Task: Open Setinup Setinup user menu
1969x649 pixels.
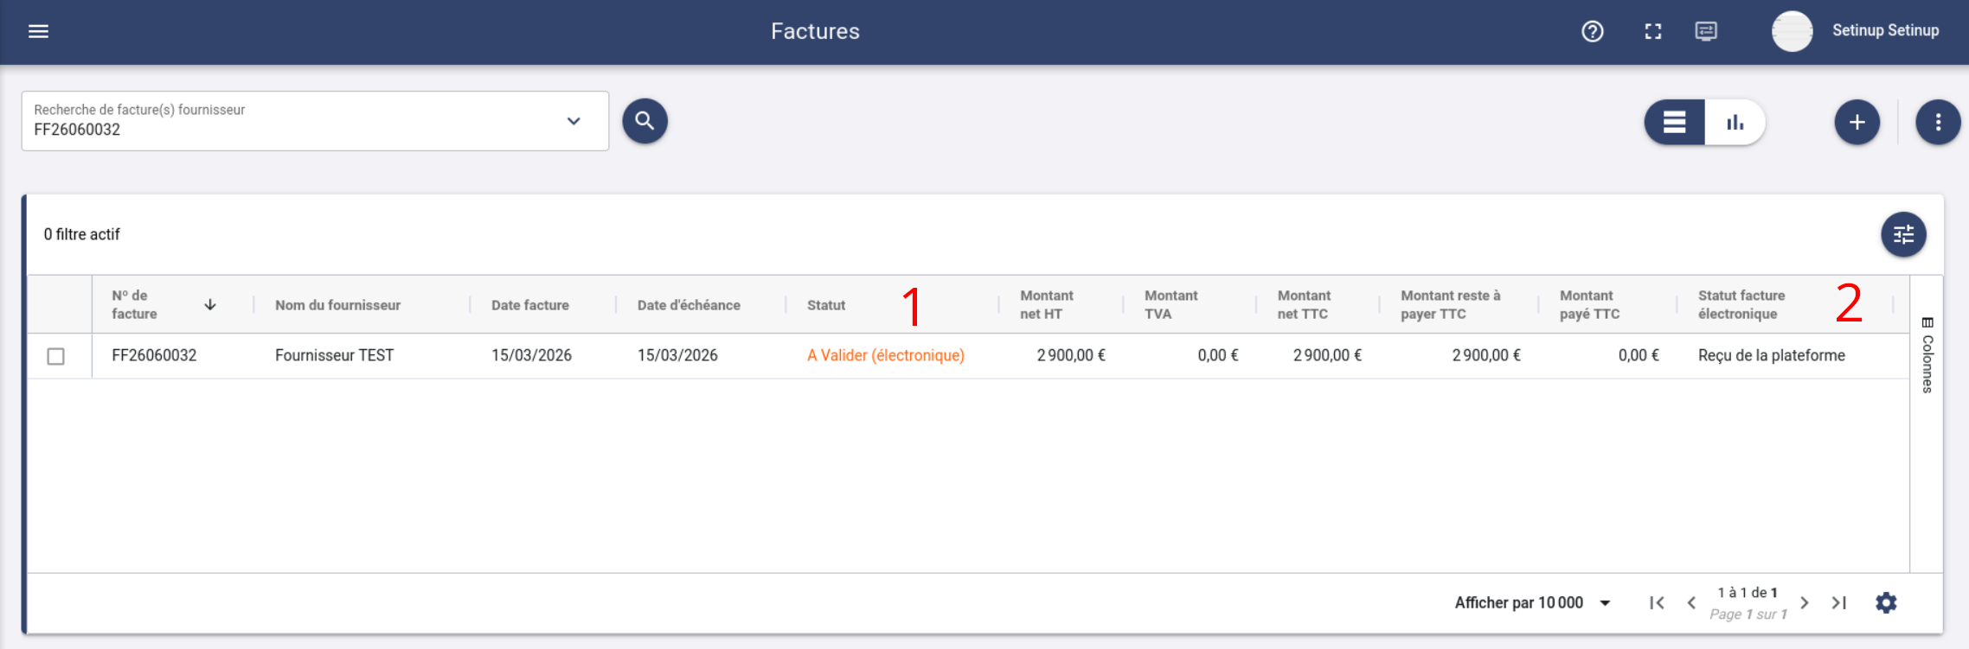Action: pyautogui.click(x=1885, y=30)
